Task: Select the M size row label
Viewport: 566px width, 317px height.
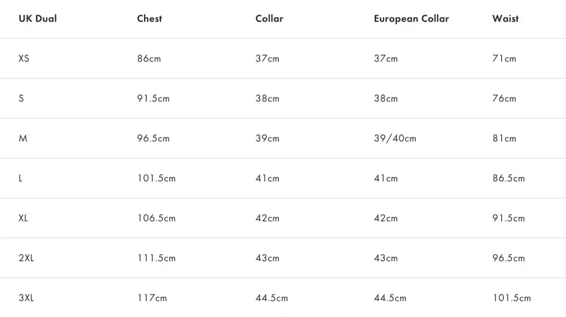Action: (x=23, y=138)
